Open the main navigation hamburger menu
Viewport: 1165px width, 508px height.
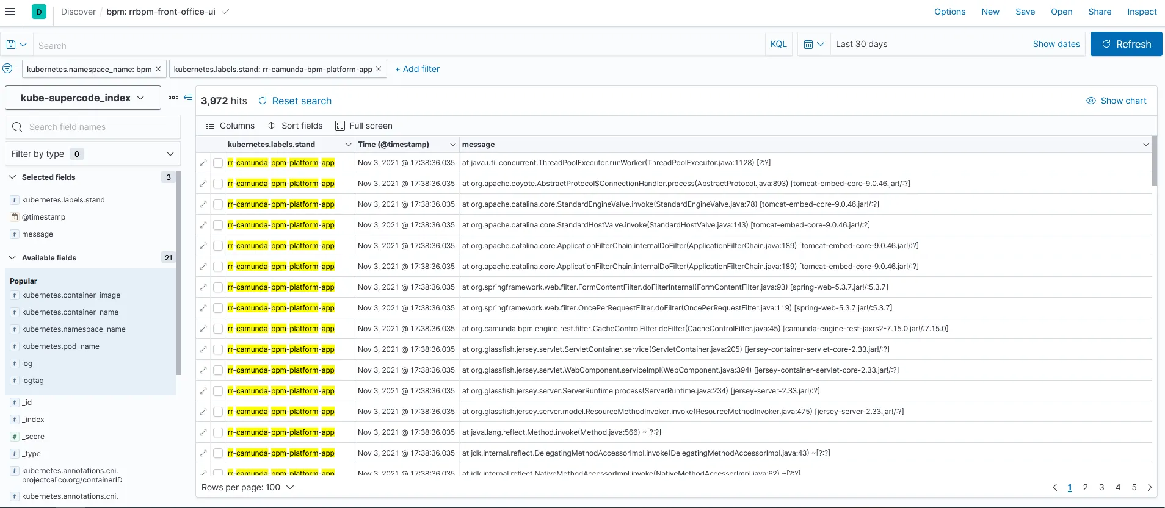10,12
